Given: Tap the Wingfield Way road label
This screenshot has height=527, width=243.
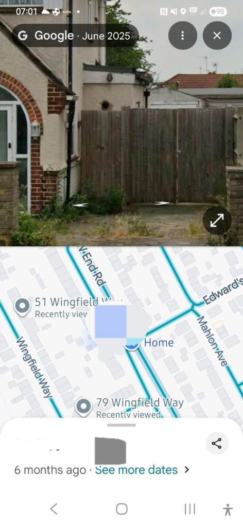Looking at the screenshot, I should pos(34,367).
